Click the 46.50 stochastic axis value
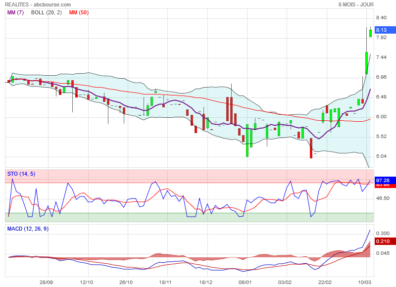Viewport: 396px width, 287px height. pos(383,198)
